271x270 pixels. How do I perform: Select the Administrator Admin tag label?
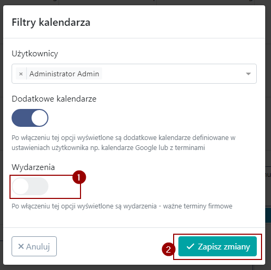click(64, 74)
